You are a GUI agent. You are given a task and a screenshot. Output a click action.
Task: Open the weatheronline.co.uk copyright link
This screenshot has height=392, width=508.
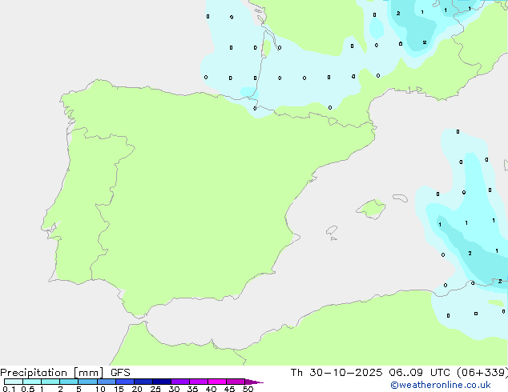click(441, 385)
